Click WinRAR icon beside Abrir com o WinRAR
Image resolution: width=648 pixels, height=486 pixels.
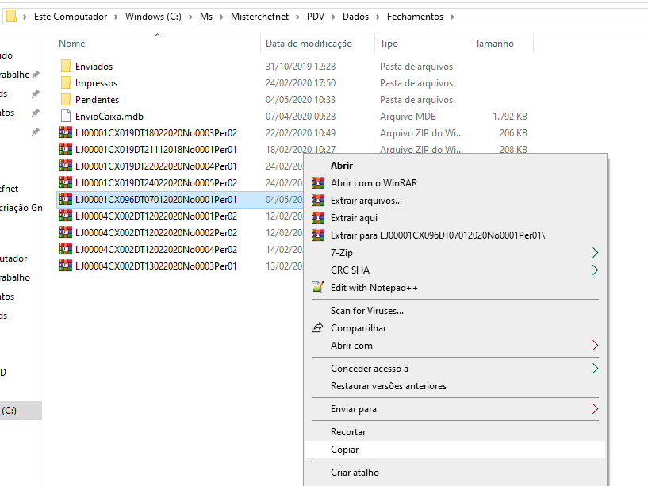click(x=318, y=182)
